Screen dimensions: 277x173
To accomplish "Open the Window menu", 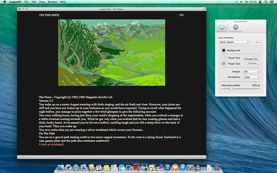I will pyautogui.click(x=53, y=2).
